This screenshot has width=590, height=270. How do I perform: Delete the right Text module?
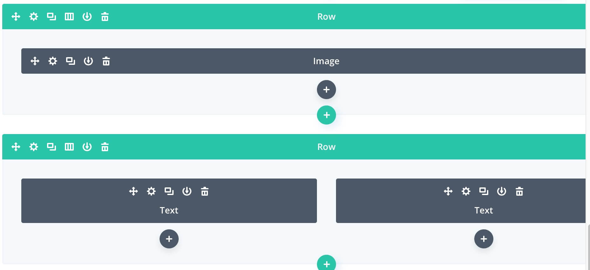519,191
